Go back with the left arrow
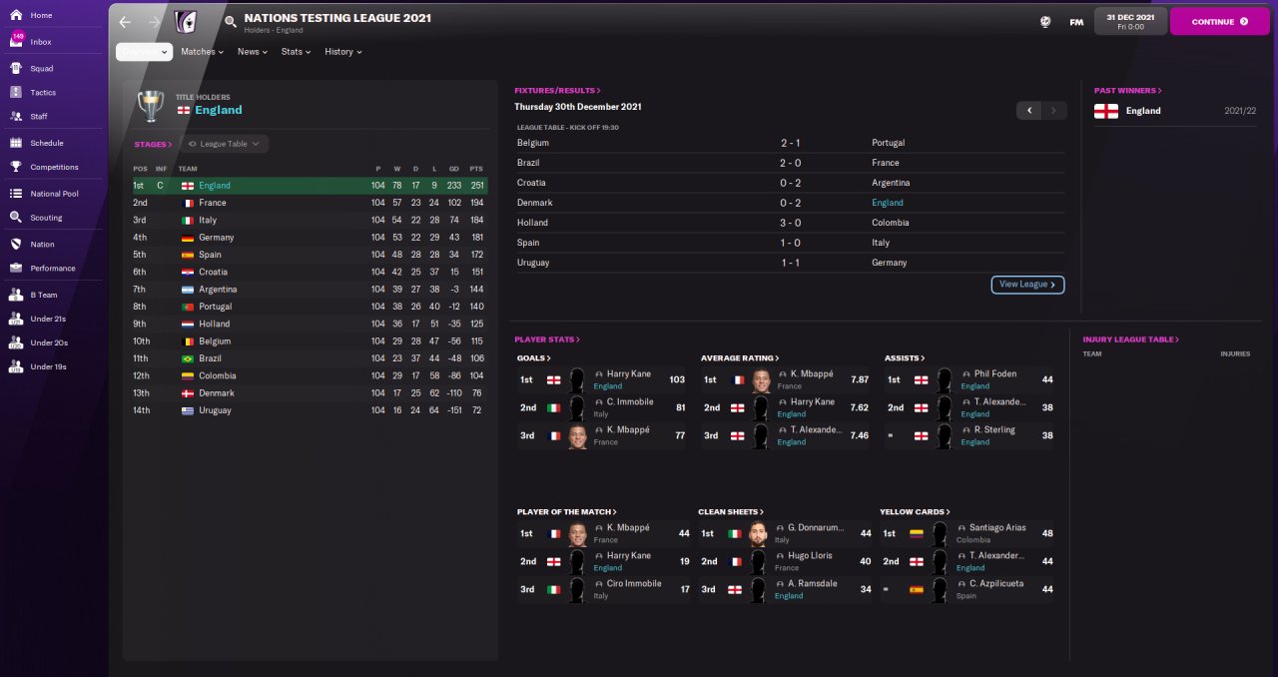This screenshot has width=1278, height=677. coord(125,21)
